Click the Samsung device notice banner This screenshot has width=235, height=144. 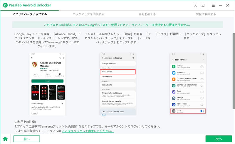tap(118, 25)
